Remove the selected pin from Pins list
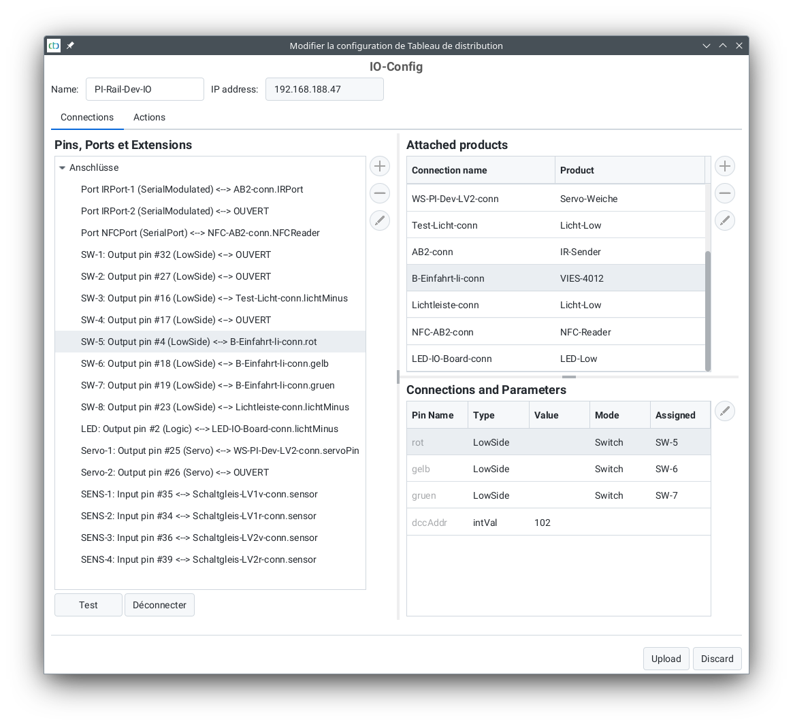 380,193
